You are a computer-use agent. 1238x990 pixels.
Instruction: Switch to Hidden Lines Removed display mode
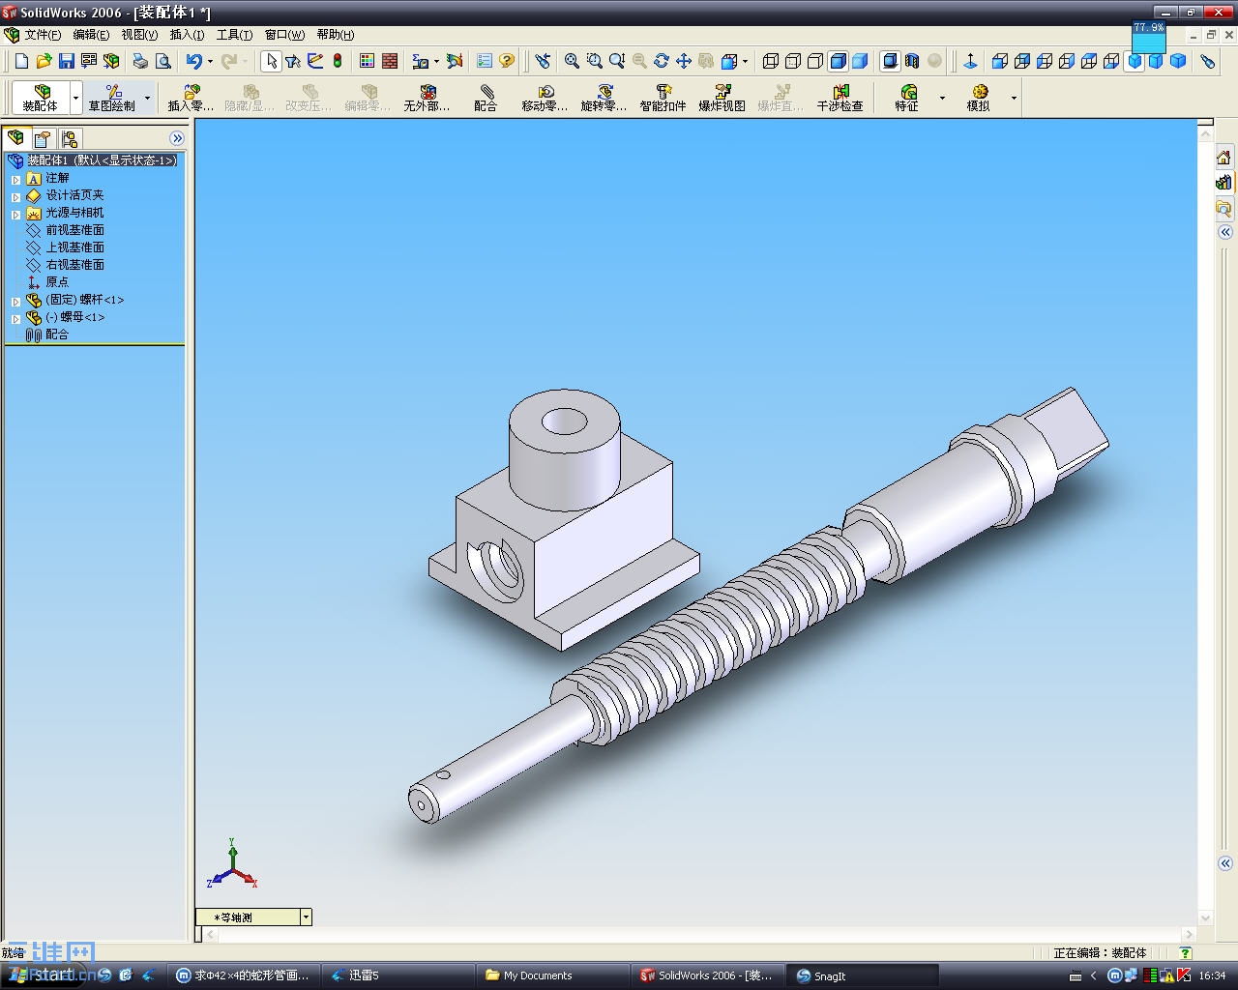815,61
